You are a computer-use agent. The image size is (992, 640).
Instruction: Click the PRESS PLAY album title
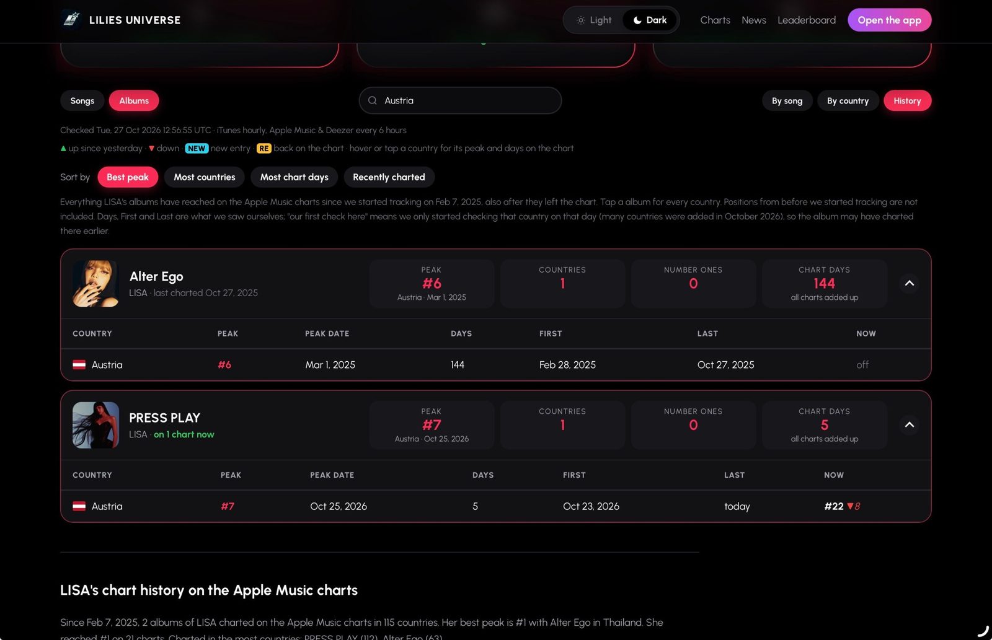pyautogui.click(x=164, y=418)
